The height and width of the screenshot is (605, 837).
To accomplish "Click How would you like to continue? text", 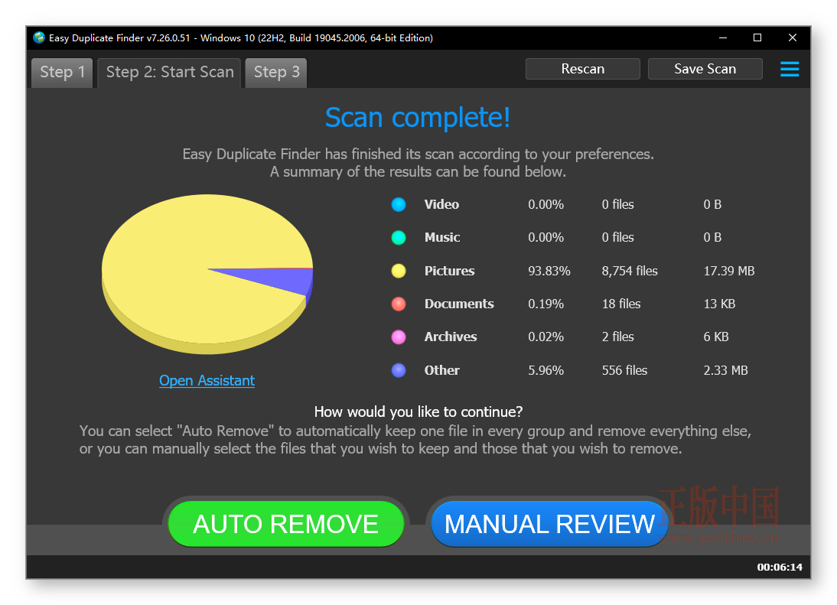I will tap(418, 411).
